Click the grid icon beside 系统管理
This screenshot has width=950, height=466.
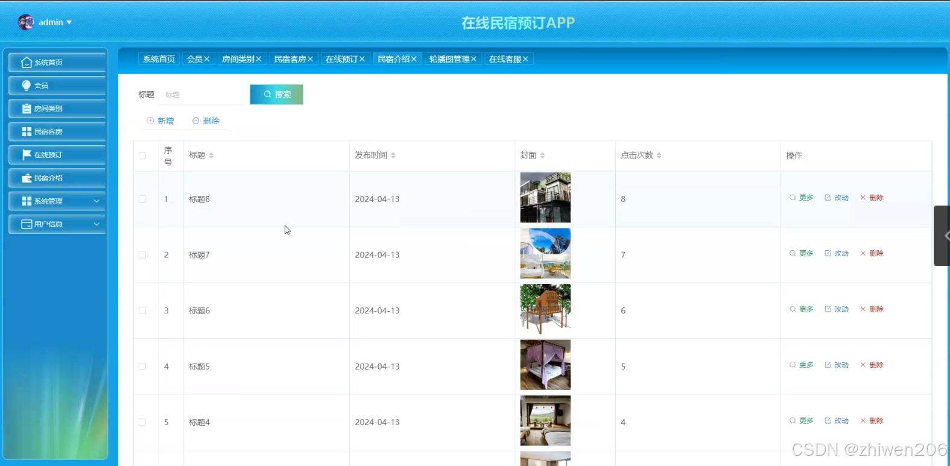point(27,201)
